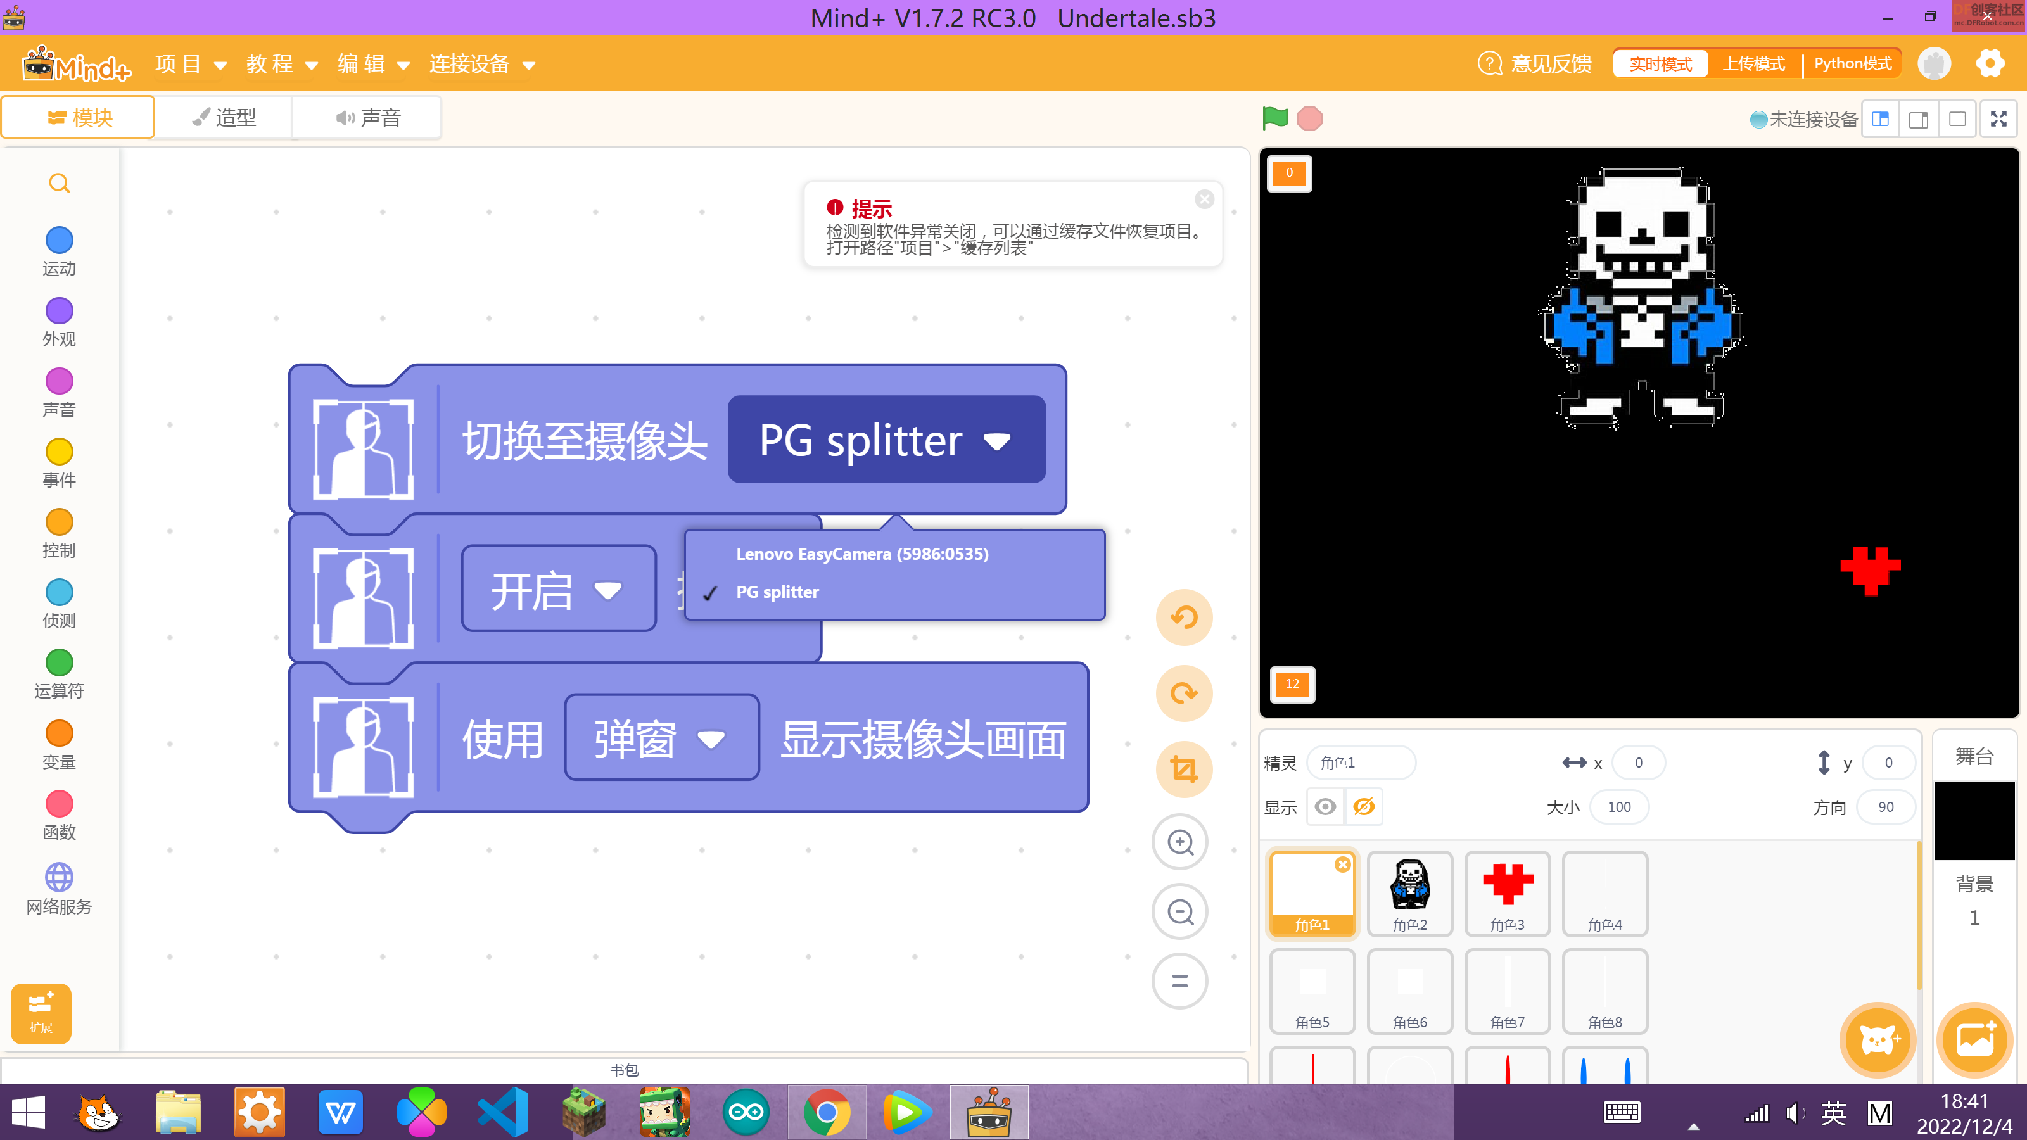
Task: Switch to small stage layout icon
Action: (1881, 119)
